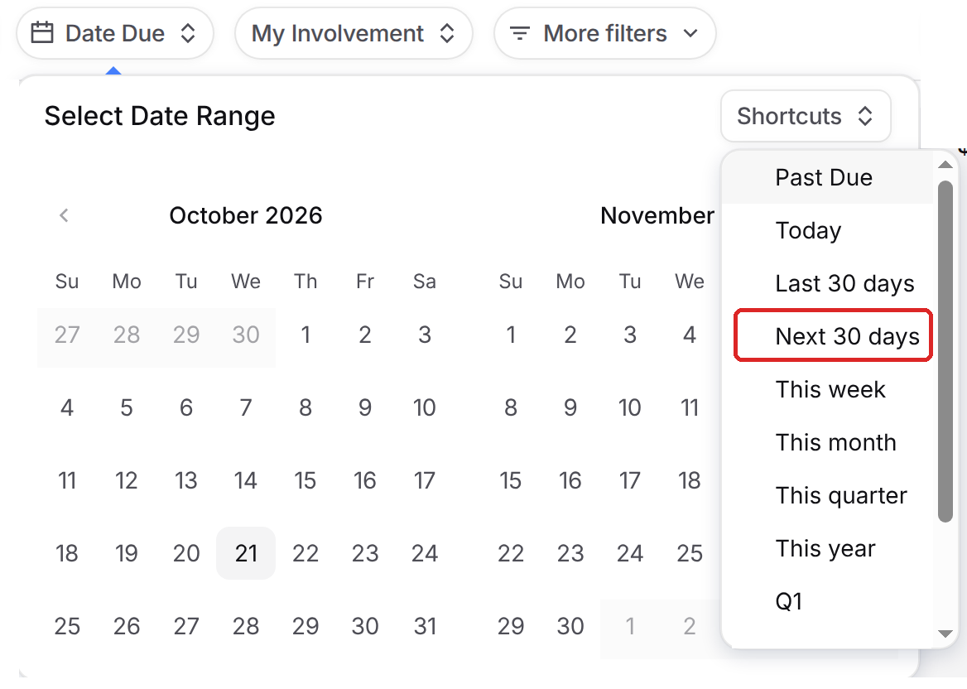This screenshot has height=689, width=967.
Task: Click the filter lines icon in More filters
Action: click(x=520, y=33)
